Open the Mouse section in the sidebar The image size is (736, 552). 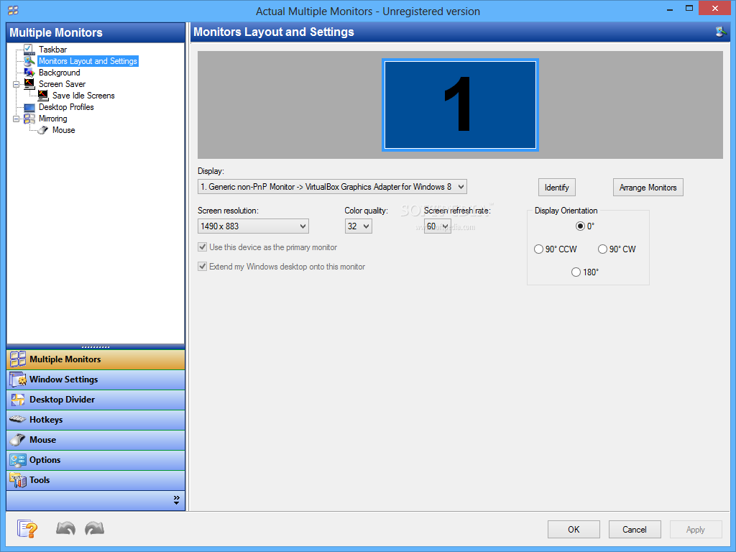[96, 440]
